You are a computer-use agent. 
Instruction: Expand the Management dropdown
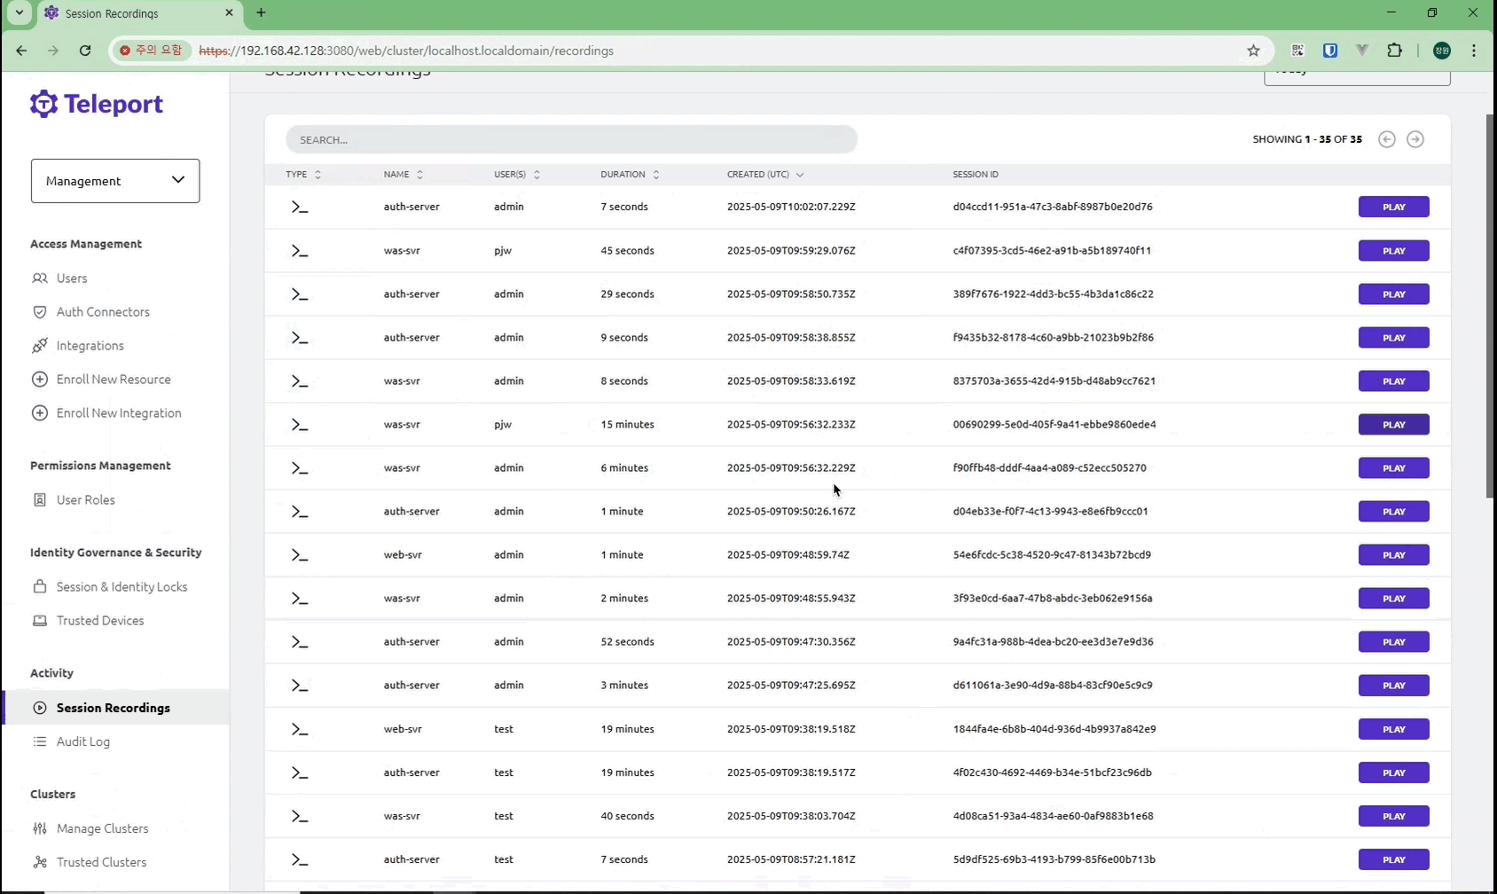pos(115,181)
